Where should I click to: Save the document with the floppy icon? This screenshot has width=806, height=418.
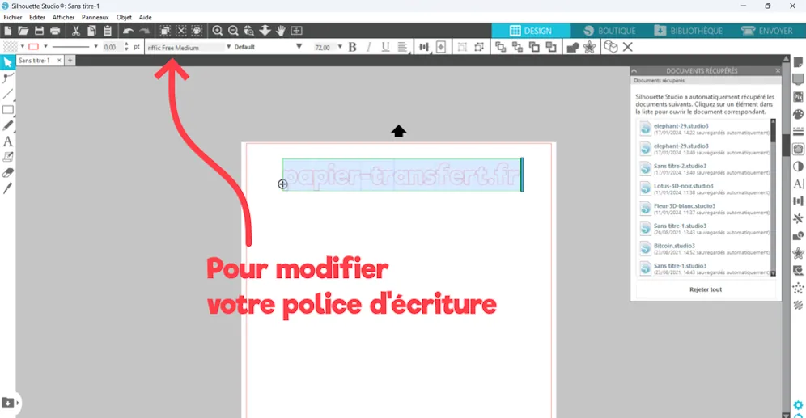[39, 31]
